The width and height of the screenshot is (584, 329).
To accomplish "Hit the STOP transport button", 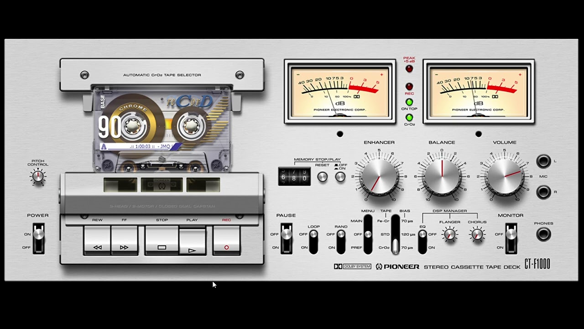I will pos(162,240).
